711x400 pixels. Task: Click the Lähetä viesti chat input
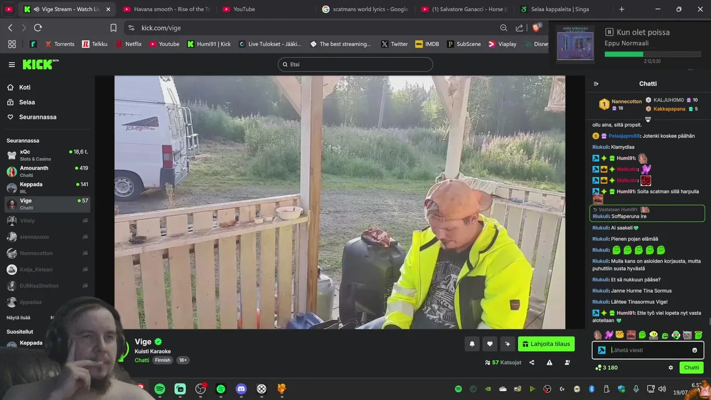649,350
